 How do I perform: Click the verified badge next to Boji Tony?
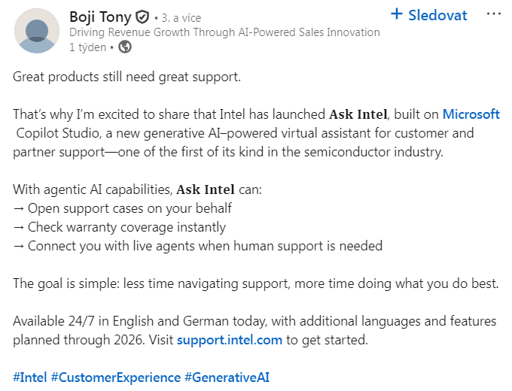coord(142,17)
